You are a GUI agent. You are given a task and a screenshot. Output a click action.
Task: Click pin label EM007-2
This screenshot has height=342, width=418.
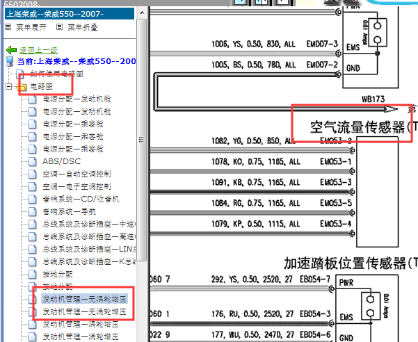322,65
